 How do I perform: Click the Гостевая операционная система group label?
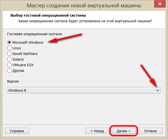(34, 34)
